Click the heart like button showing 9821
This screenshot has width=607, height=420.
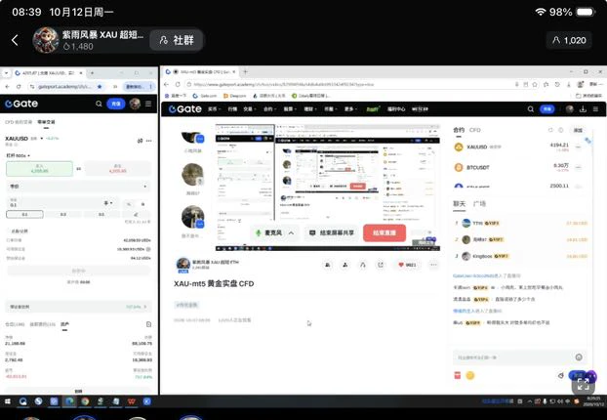click(x=407, y=265)
